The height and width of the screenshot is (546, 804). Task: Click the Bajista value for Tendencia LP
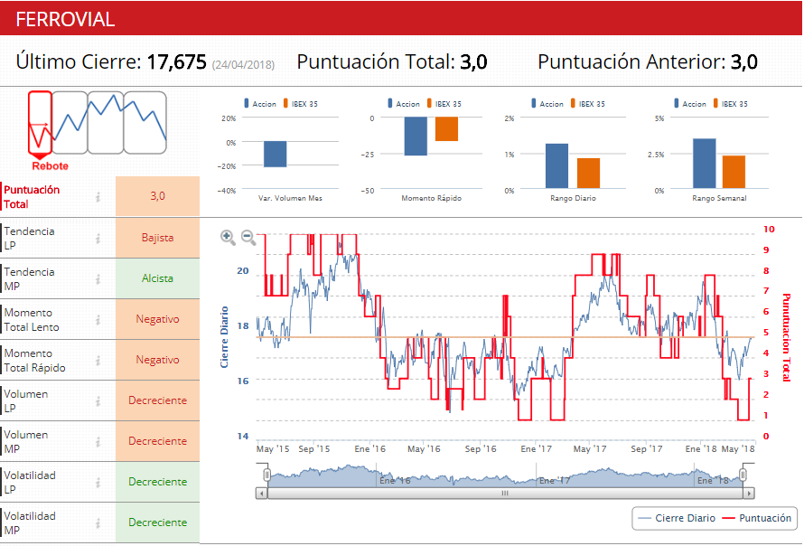(157, 238)
